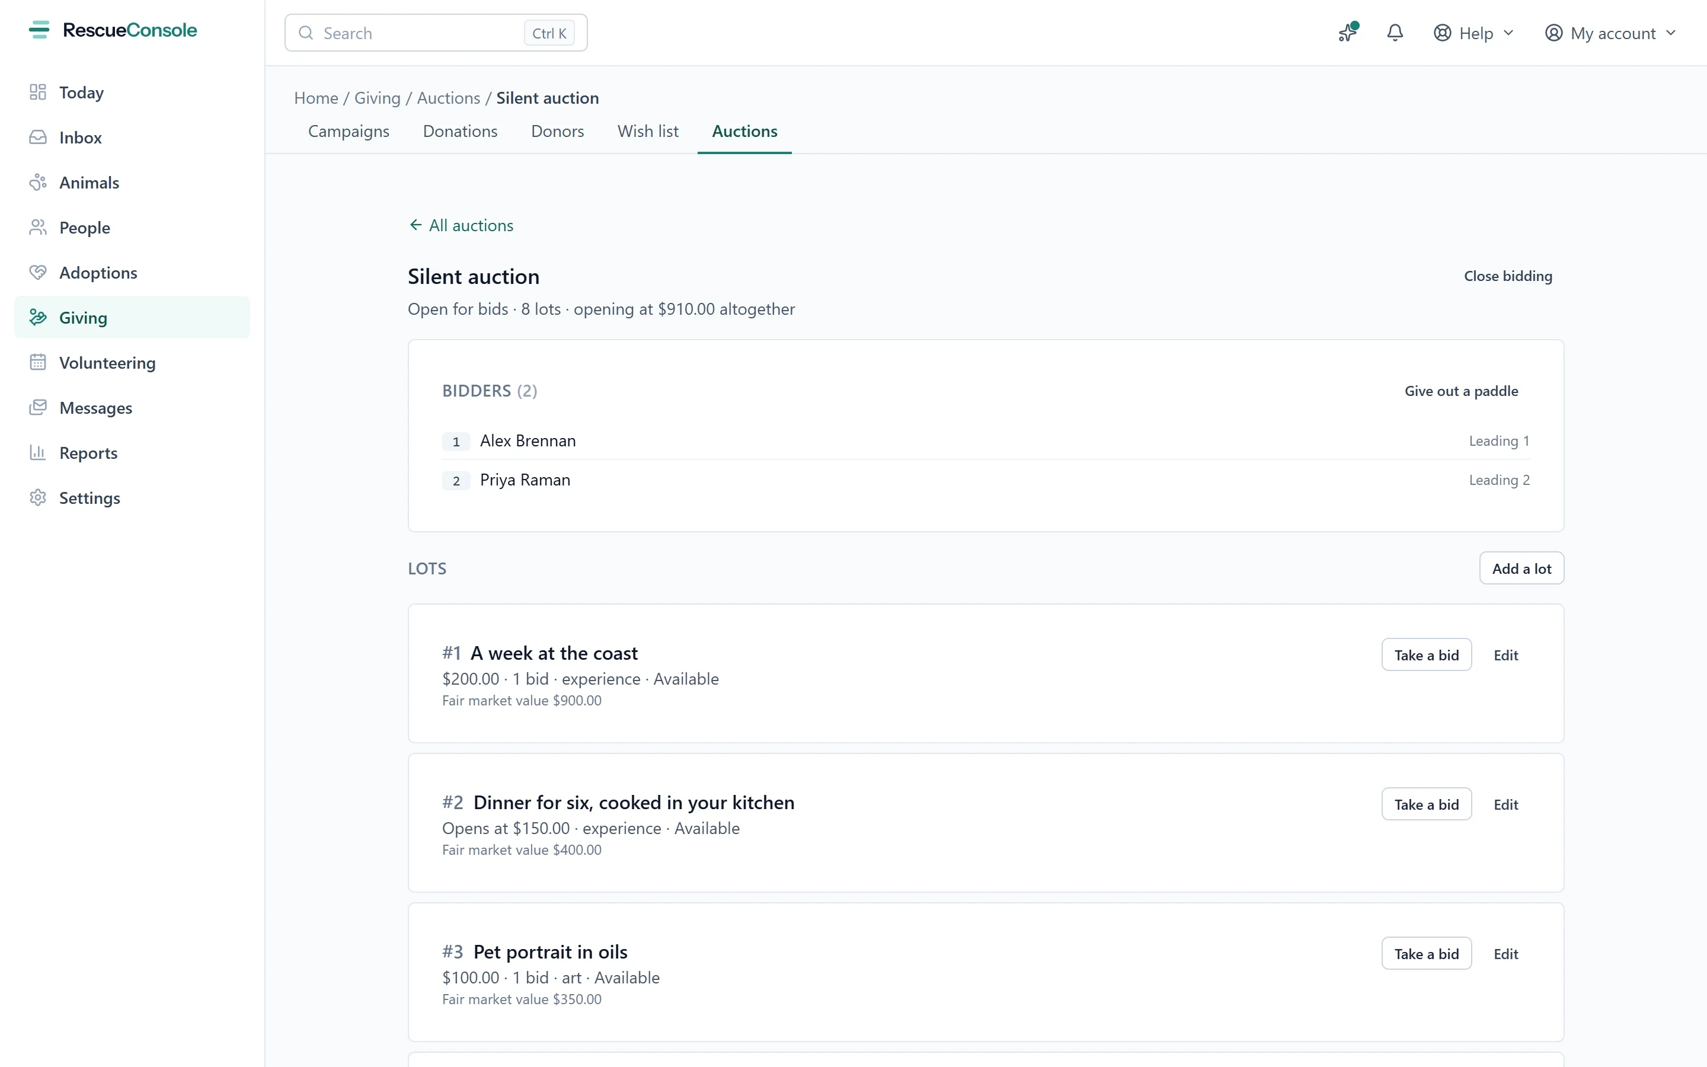Viewport: 1707px width, 1067px height.
Task: Edit the A week at the coast lot
Action: (1505, 655)
